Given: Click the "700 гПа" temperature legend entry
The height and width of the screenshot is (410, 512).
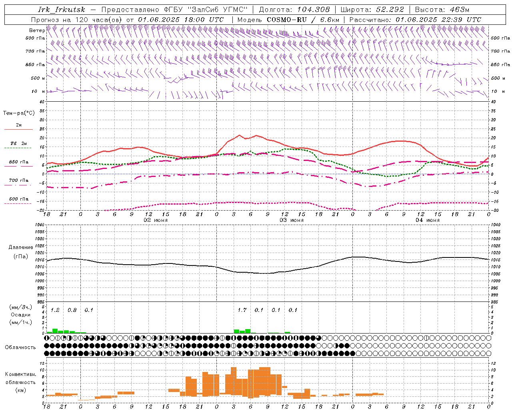Looking at the screenshot, I should coord(19,180).
